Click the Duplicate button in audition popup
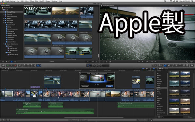The image size is (195, 122). click(x=85, y=86)
